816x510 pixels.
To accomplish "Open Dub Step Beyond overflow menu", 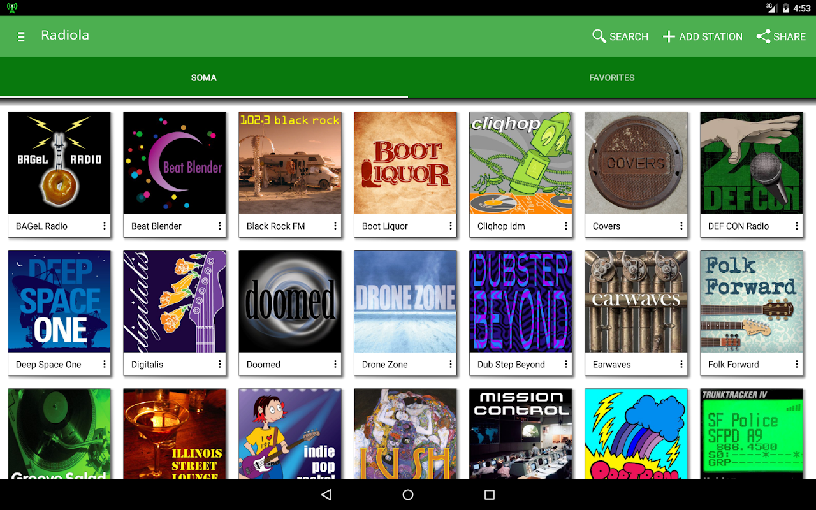I will point(566,364).
